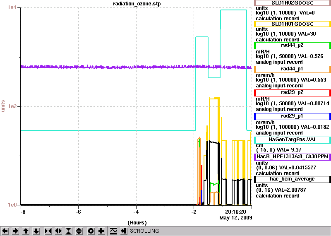Click the 'cm' unit label under HaGenTargPos.VAL

[x=259, y=145]
